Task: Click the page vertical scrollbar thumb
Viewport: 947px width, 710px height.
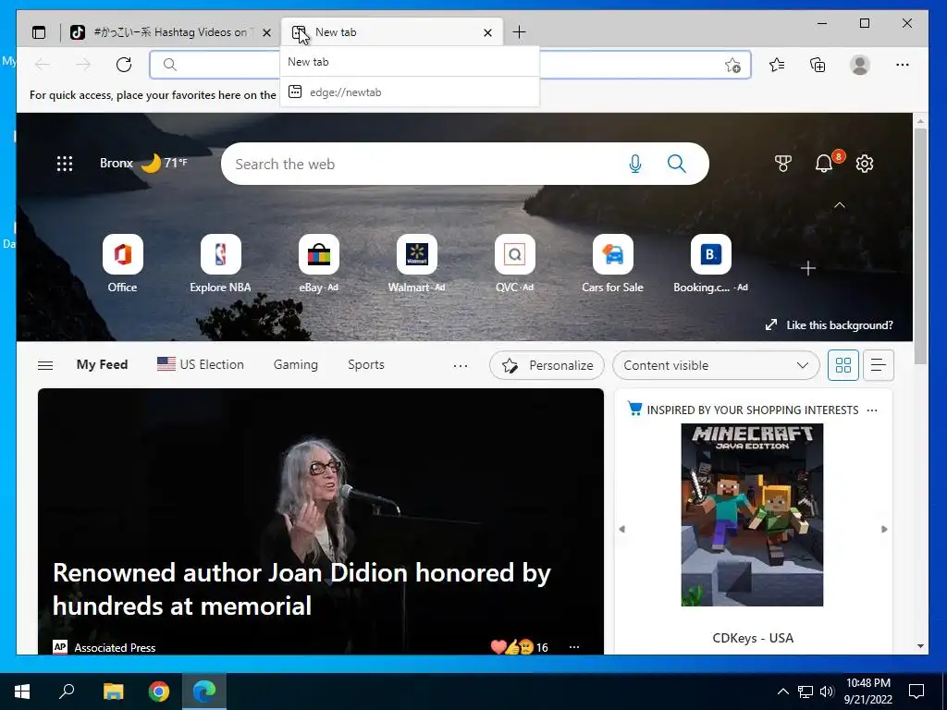Action: pos(920,246)
